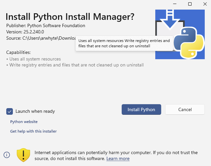Click the Python installer logo image

(180, 34)
